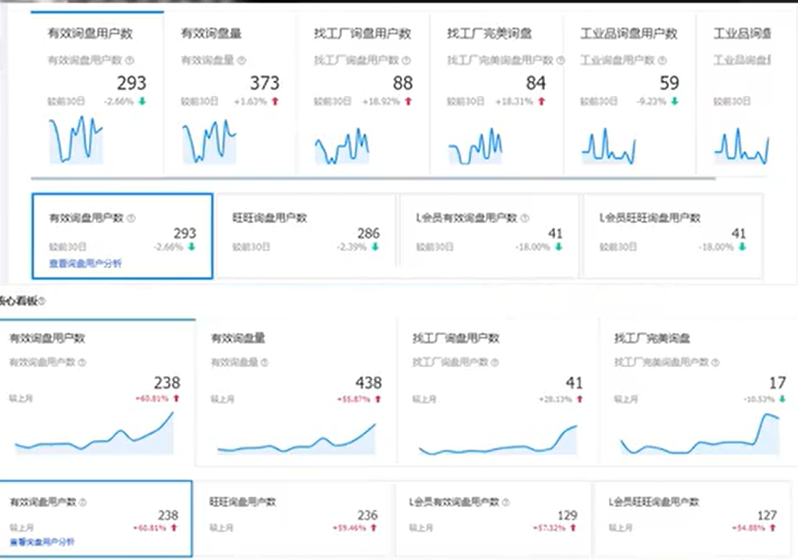Click the horizontal scrollbar below the top cards
The image size is (798, 560).
(x=373, y=179)
